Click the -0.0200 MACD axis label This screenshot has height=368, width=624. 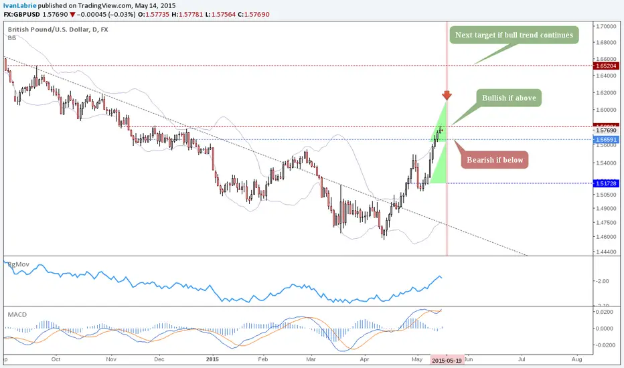coord(606,345)
